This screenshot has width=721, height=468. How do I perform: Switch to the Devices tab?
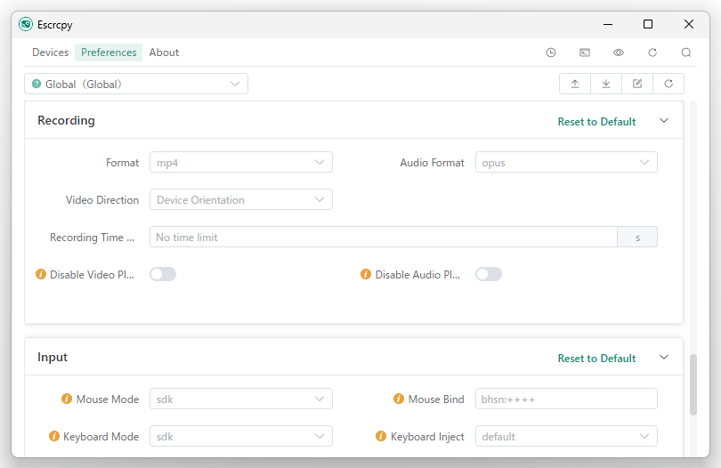point(50,52)
